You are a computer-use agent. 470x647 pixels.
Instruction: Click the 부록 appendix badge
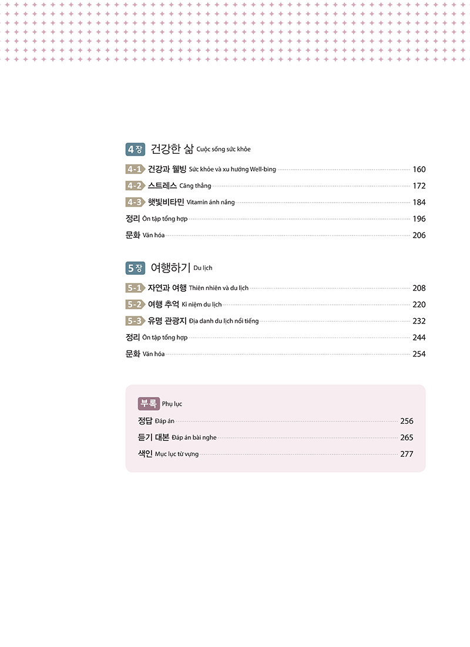point(148,403)
